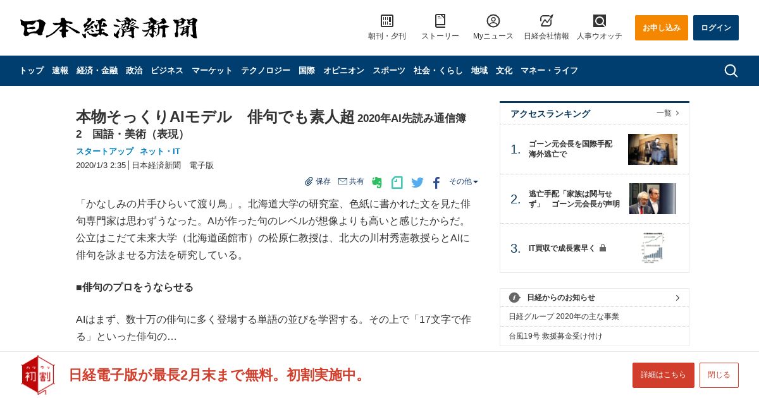Click the second ranking photo thumbnail
Image resolution: width=759 pixels, height=398 pixels.
(653, 199)
